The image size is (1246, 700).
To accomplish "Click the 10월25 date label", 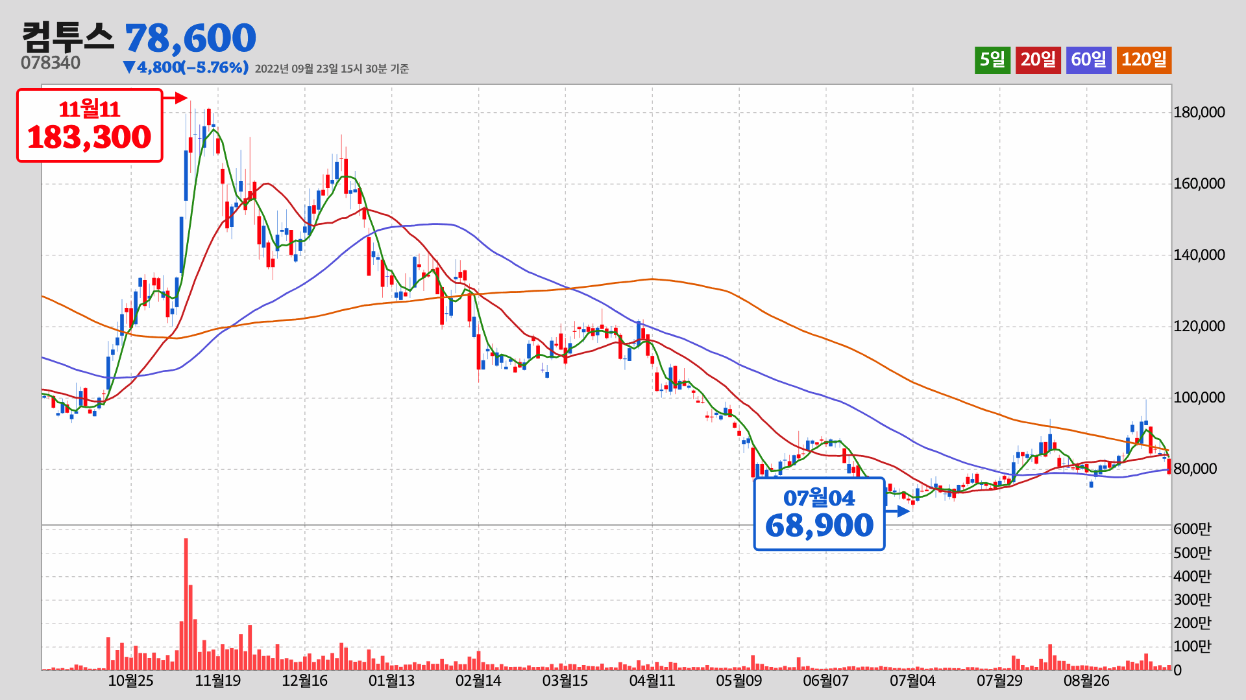I will tap(130, 681).
